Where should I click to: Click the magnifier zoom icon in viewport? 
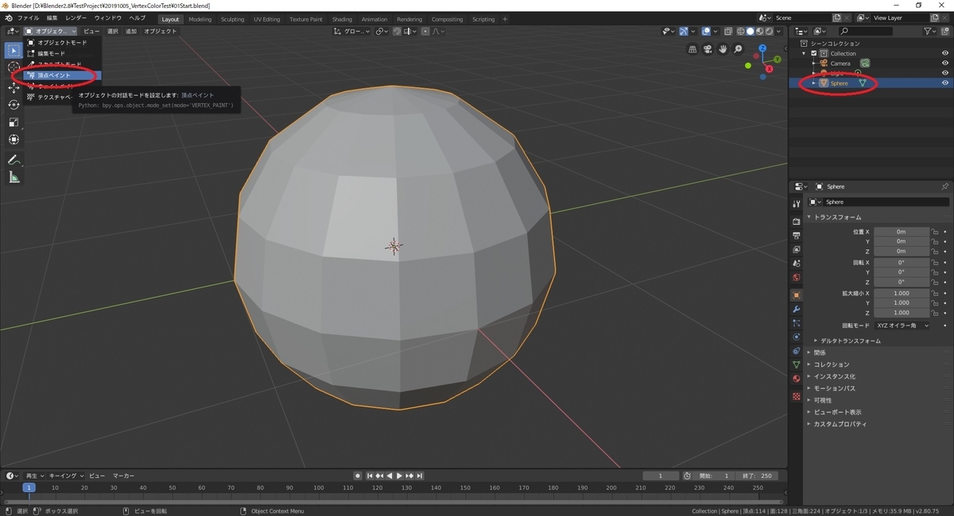coord(738,49)
